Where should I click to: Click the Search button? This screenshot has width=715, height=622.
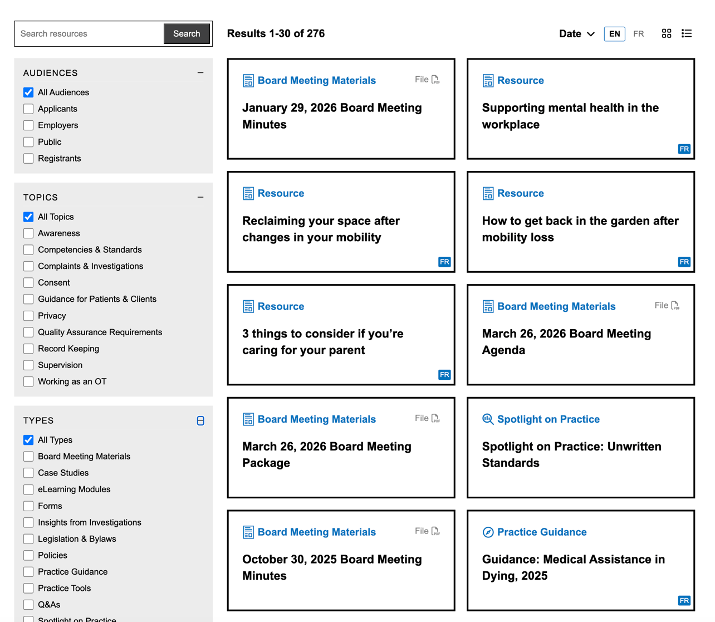click(187, 33)
